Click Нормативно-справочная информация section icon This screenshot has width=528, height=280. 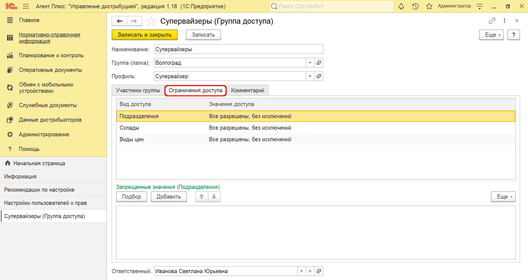(10, 38)
